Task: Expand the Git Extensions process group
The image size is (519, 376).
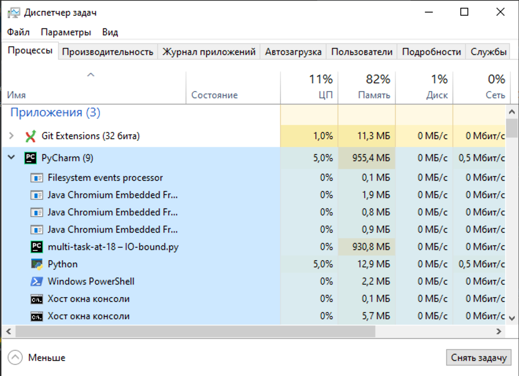Action: click(11, 136)
